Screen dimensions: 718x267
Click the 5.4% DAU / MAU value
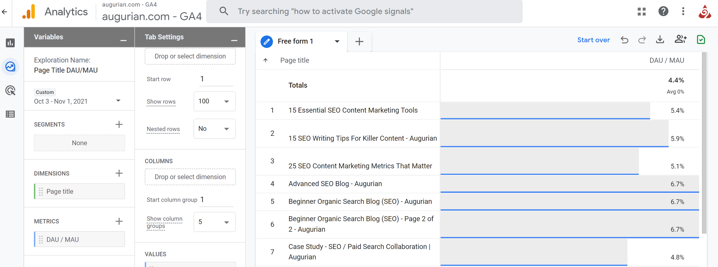[677, 111]
